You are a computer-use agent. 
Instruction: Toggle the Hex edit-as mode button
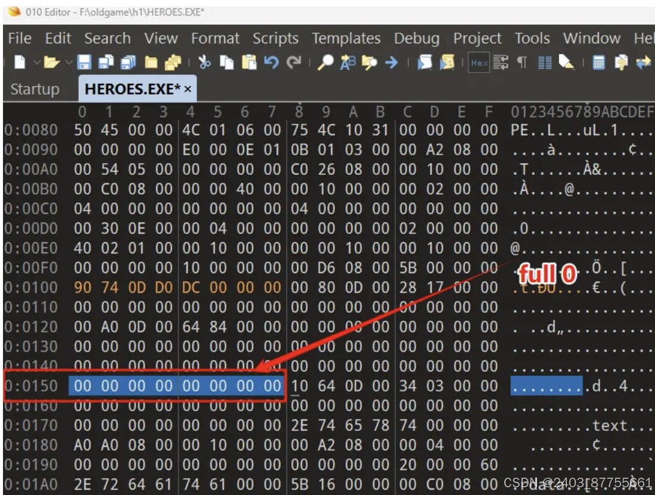coord(479,62)
